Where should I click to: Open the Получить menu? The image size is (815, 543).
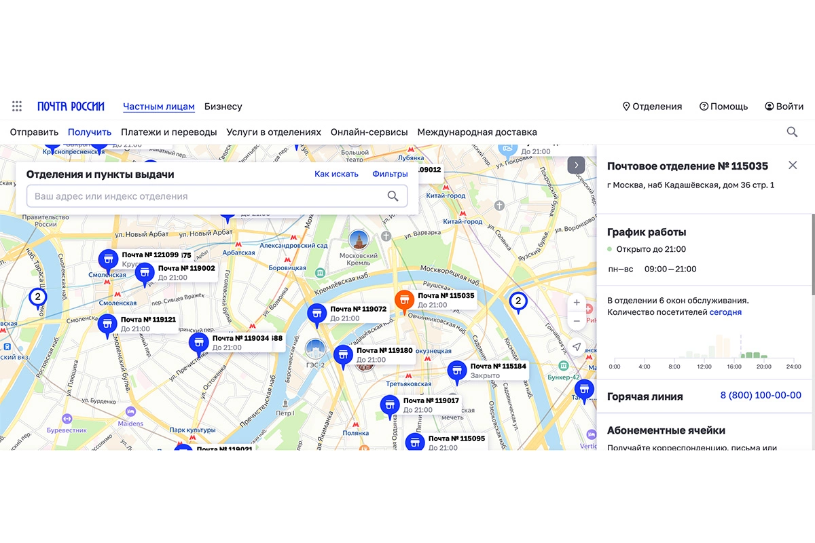pos(90,132)
